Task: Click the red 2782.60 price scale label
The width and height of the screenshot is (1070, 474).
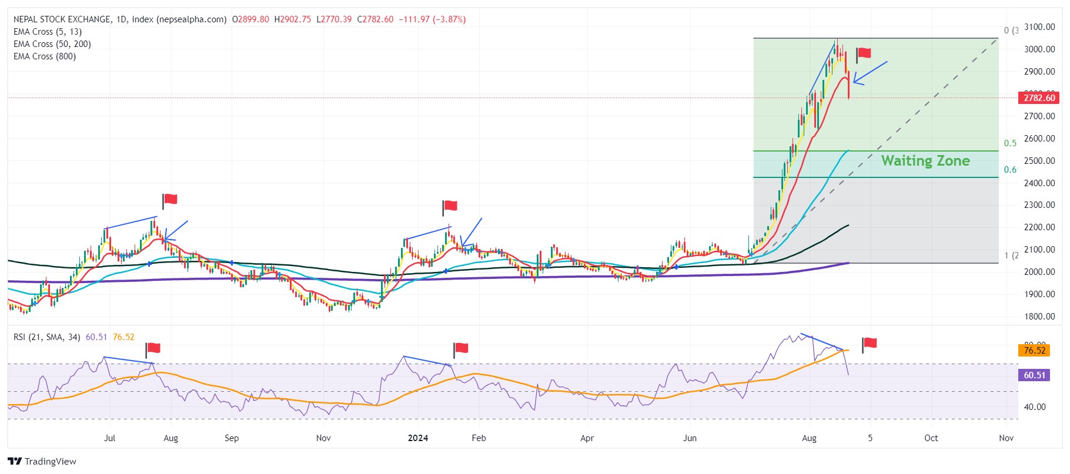Action: (x=1039, y=98)
